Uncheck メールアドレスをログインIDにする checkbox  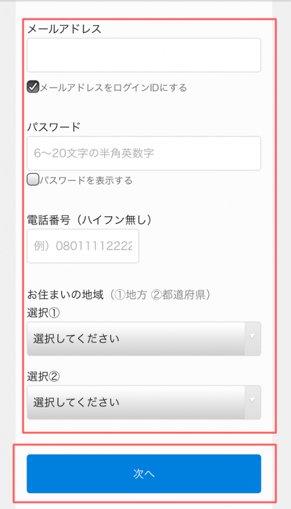[33, 87]
